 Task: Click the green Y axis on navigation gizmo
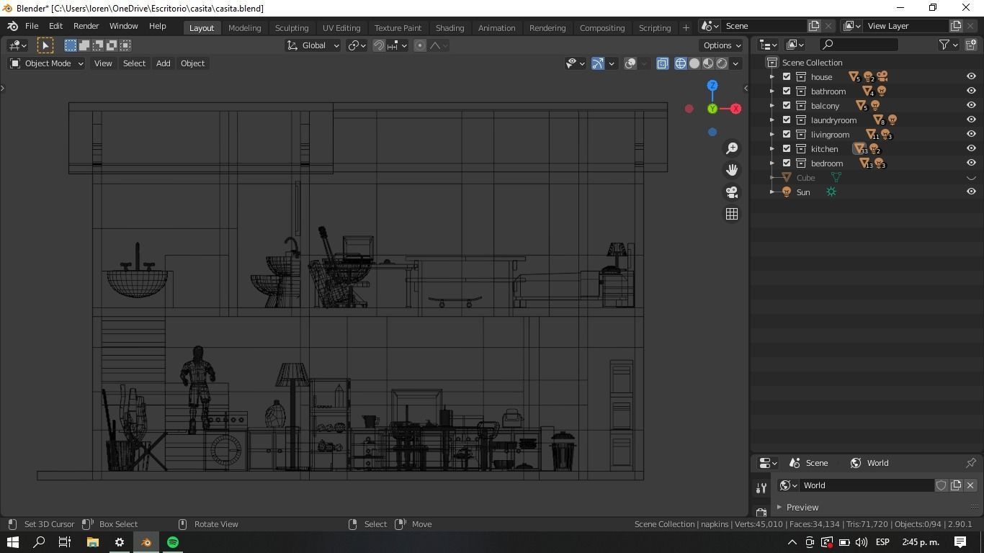click(x=712, y=109)
